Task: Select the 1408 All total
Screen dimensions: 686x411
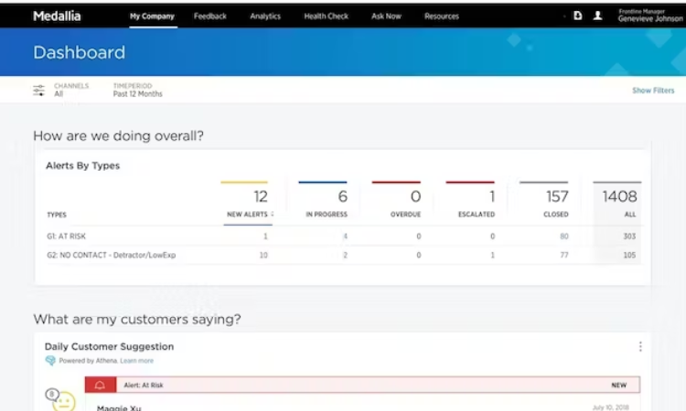Action: [x=619, y=196]
